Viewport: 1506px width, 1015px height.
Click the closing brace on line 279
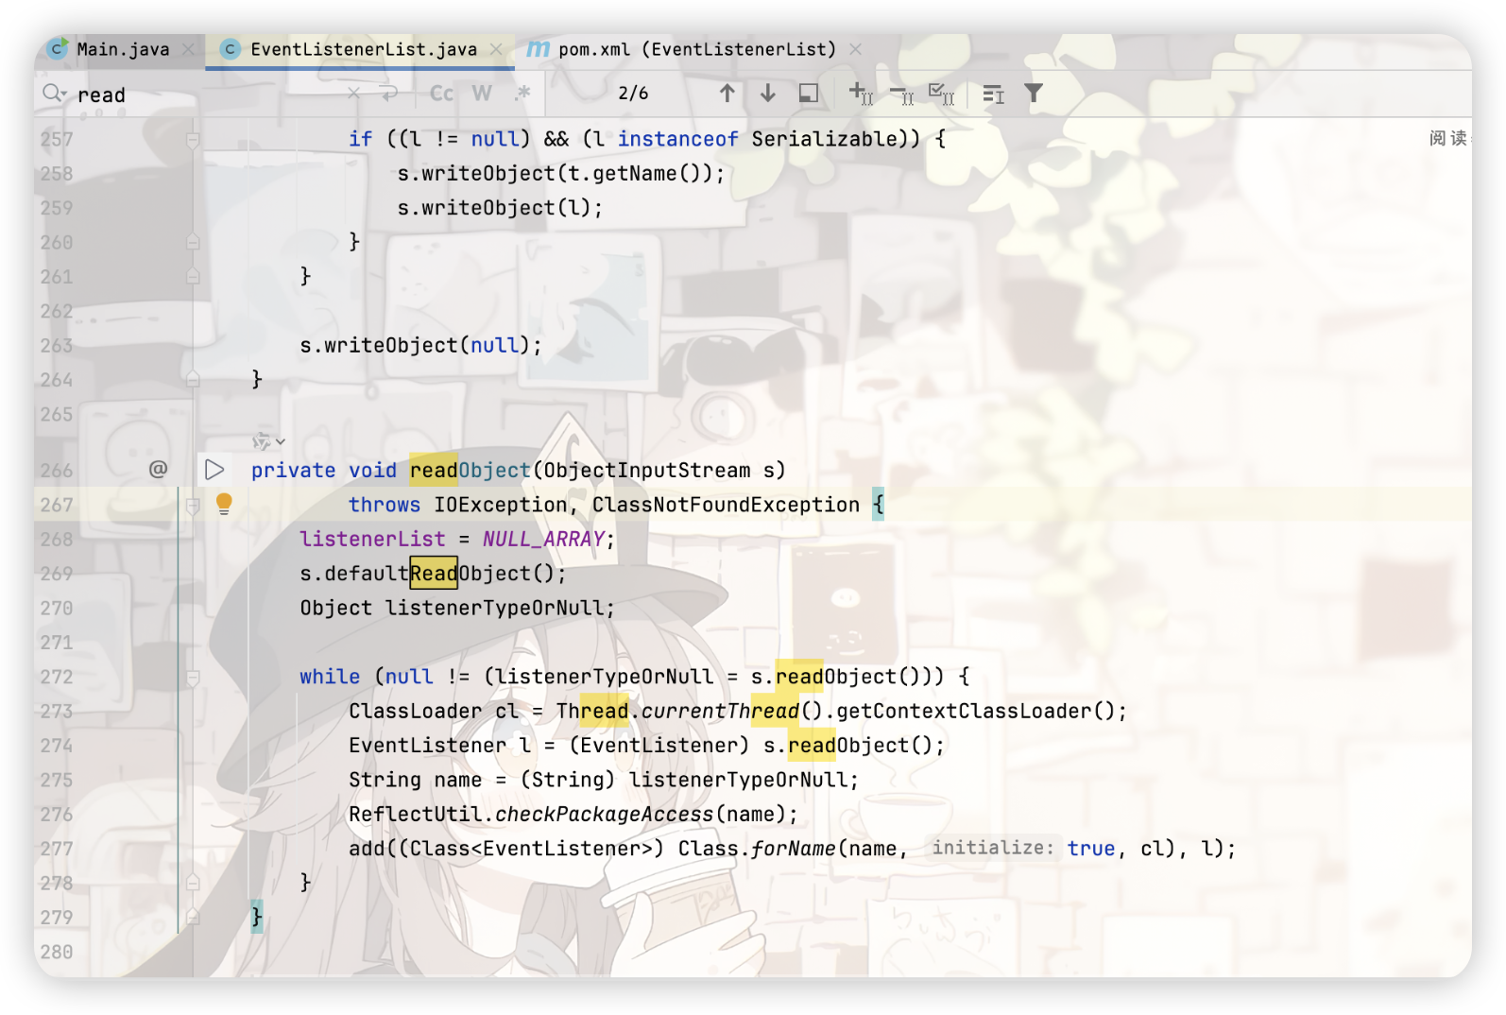pos(257,917)
